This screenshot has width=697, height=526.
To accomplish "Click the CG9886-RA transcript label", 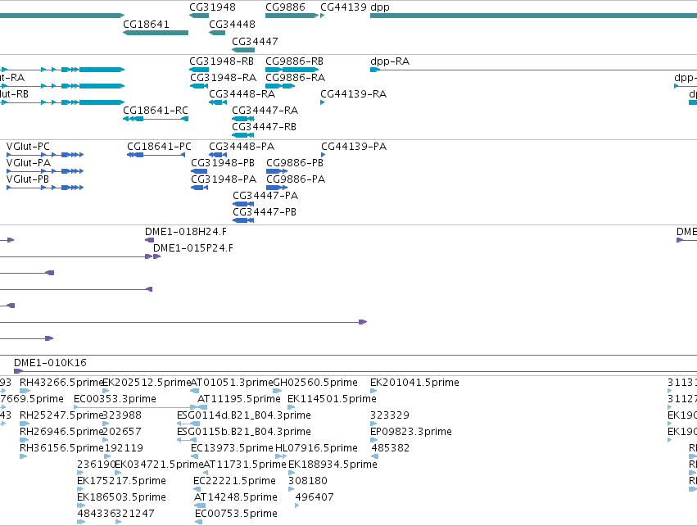I will coord(295,77).
